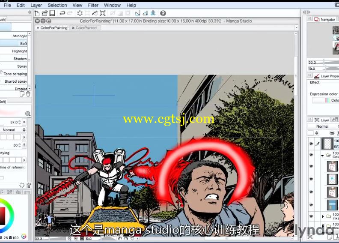The image size is (339, 243).
Task: Select the Tone scraping sub tool
Action: (x=14, y=74)
